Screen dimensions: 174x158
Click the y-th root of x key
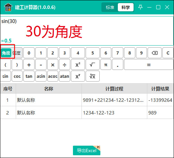92,76
